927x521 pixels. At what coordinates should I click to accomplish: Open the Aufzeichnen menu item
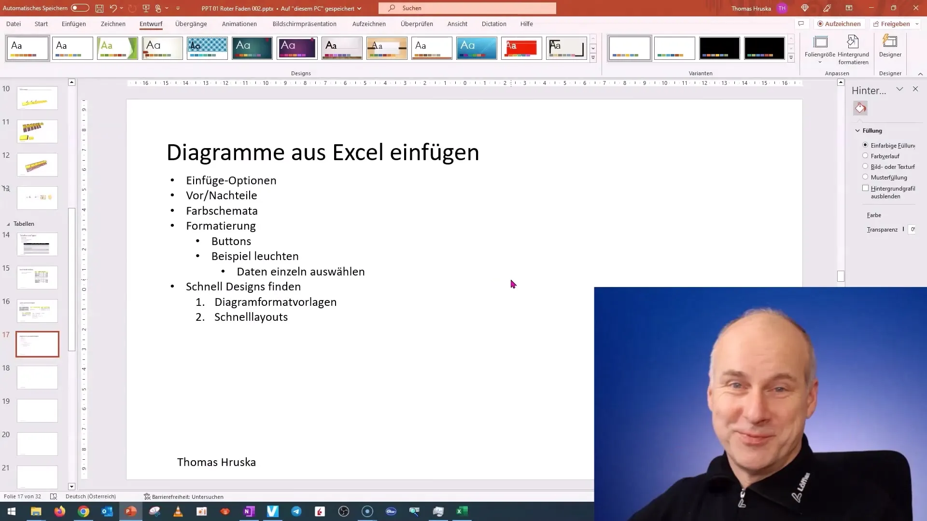click(x=368, y=24)
